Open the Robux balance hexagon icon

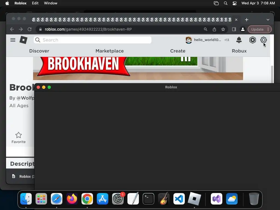click(252, 40)
